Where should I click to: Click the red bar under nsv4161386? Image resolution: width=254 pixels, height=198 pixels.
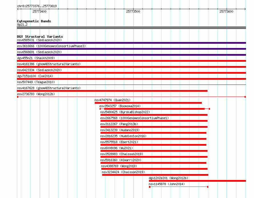point(131,67)
